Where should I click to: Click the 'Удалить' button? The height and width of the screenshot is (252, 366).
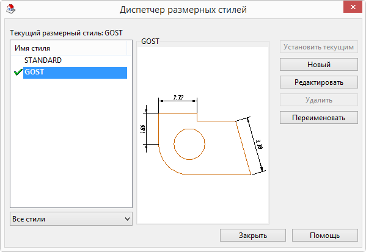(318, 100)
